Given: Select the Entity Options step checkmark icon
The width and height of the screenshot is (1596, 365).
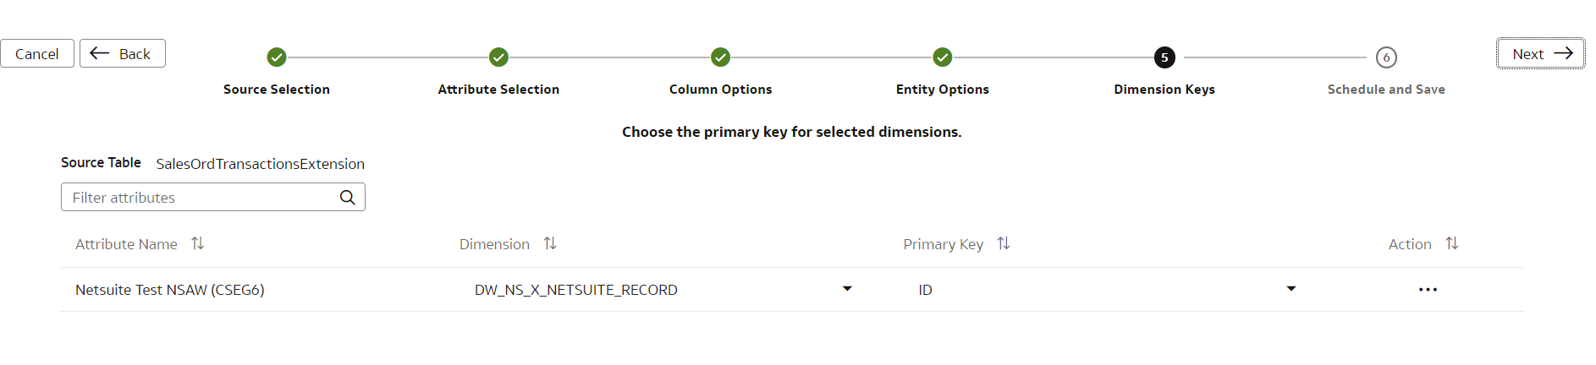Looking at the screenshot, I should click(943, 57).
